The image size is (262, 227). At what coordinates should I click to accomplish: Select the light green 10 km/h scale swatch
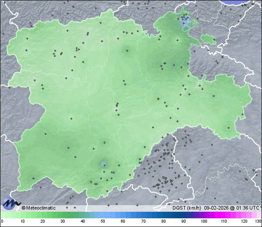click(x=22, y=215)
